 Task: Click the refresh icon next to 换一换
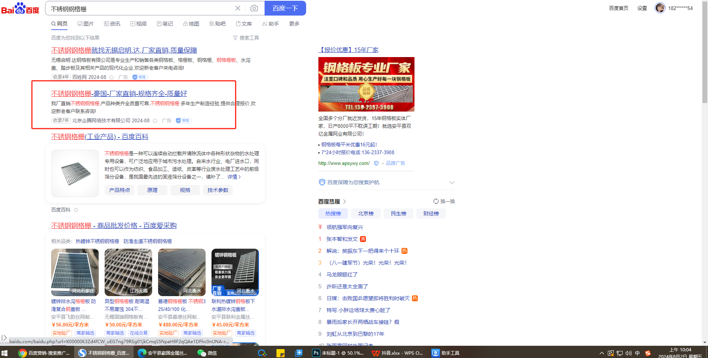[x=436, y=201]
